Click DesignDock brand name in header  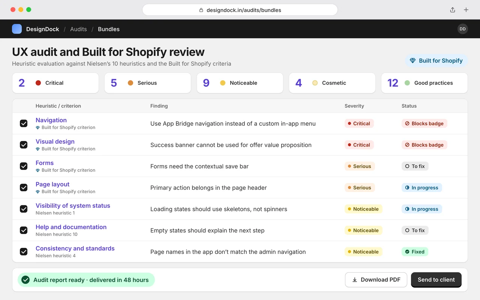click(43, 29)
